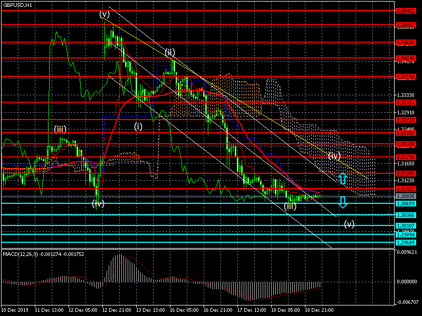Select the (i) wave label
The height and width of the screenshot is (316, 422).
click(138, 126)
